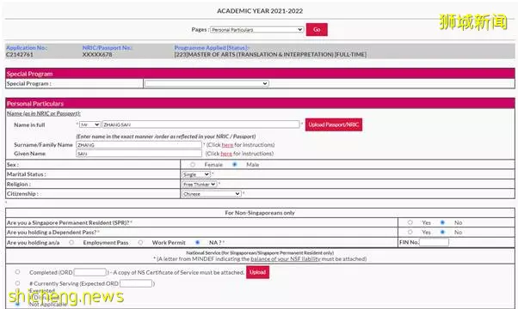Open the Citizenship dropdown
The height and width of the screenshot is (309, 518).
(212, 194)
